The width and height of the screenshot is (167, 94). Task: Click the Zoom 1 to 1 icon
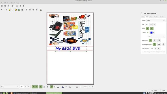pos(33,10)
